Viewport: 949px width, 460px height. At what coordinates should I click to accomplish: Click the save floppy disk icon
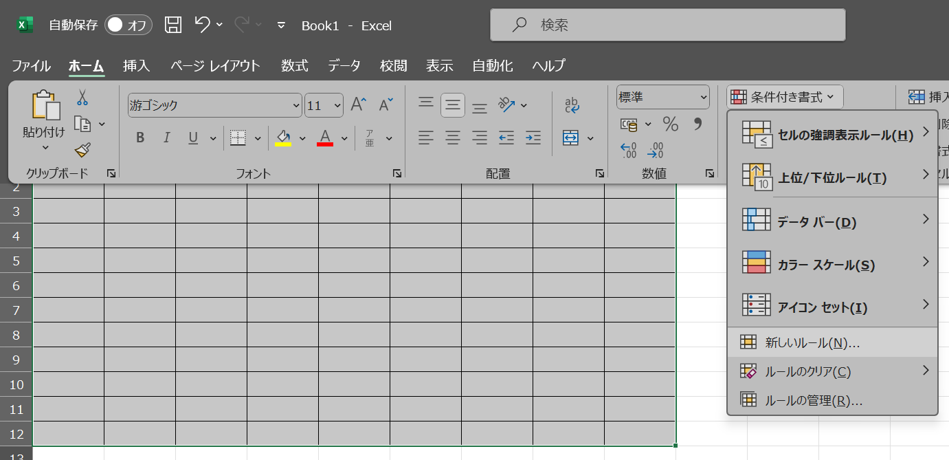(173, 25)
